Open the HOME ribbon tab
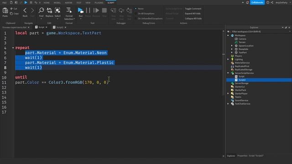Screen dimensions: 292x164 [x=47, y=3]
